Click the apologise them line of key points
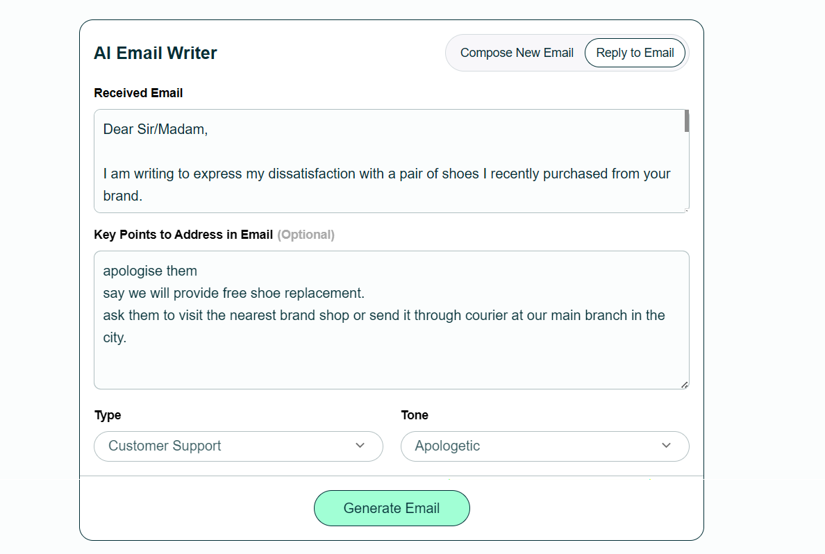 [x=150, y=271]
